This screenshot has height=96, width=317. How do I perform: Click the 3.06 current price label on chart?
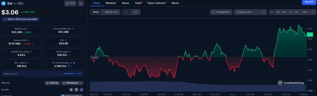tap(310, 34)
